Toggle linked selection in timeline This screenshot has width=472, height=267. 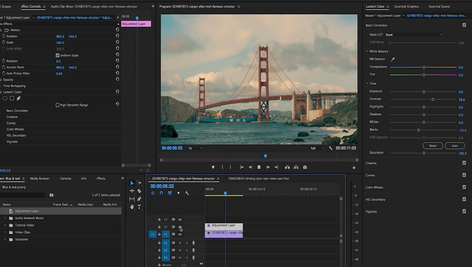pyautogui.click(x=170, y=193)
